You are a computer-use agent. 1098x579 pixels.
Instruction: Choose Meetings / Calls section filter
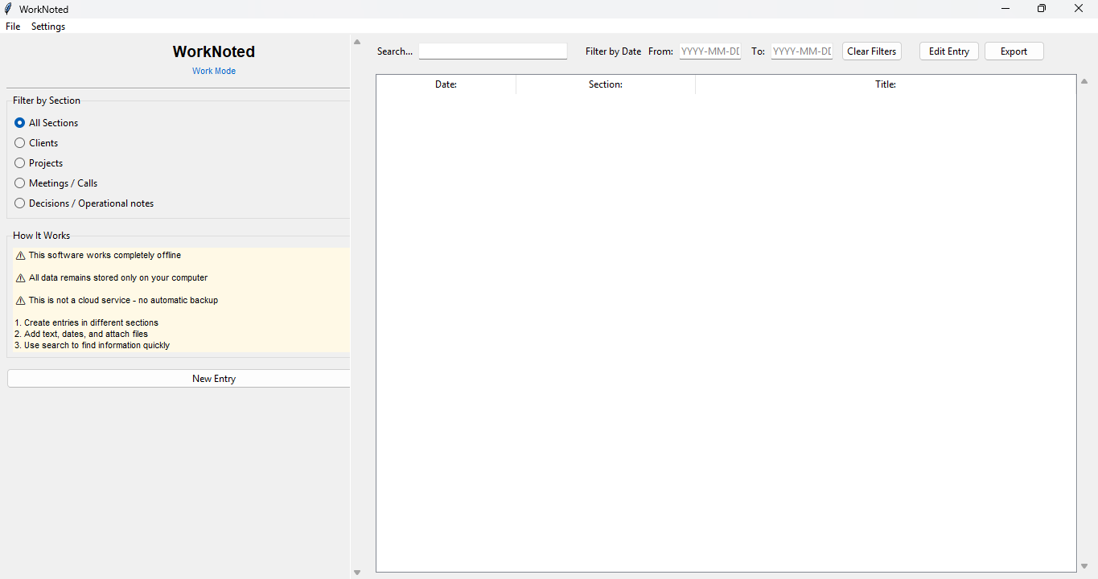coord(20,183)
